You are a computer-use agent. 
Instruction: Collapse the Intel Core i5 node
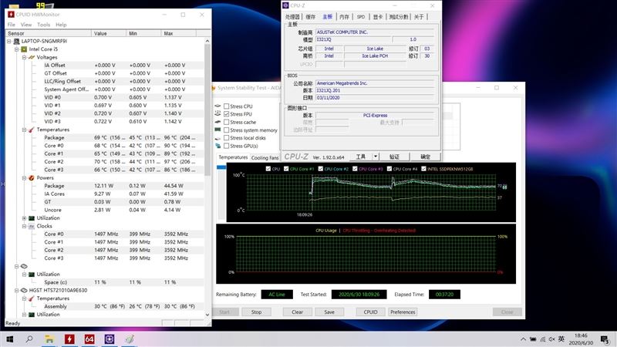click(16, 49)
